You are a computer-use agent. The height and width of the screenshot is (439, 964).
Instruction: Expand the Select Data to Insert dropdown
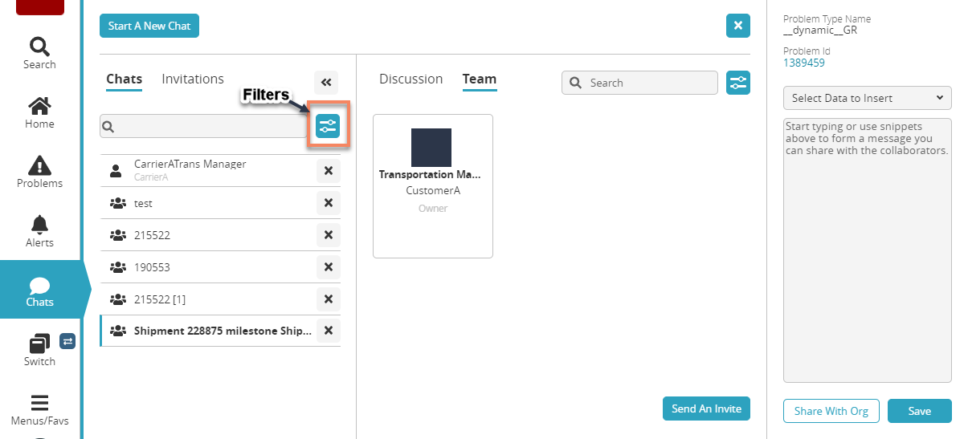(867, 98)
